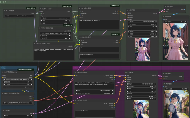
Task: Click the 模型强度 0.50 value field
Action: point(18,82)
